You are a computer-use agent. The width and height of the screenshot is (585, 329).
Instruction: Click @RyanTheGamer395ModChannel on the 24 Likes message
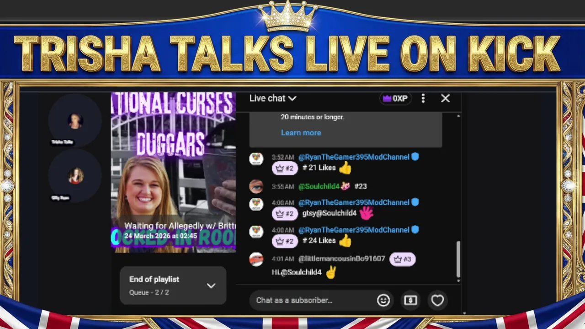[354, 230]
